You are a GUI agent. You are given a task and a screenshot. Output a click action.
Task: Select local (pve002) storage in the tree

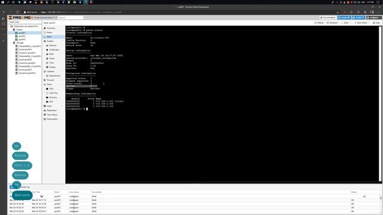tap(25, 60)
